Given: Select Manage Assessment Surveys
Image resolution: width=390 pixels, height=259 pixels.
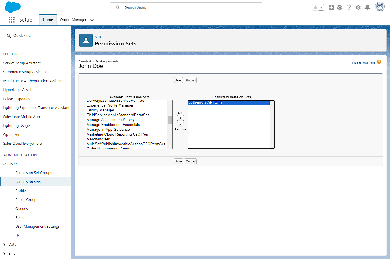Looking at the screenshot, I should point(111,120).
